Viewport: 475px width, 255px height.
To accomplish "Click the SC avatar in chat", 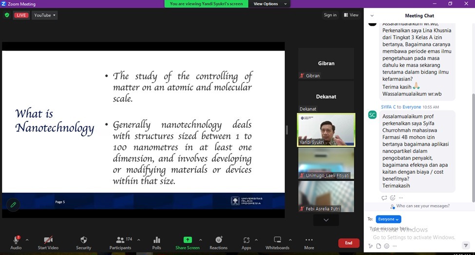I will pos(372,115).
